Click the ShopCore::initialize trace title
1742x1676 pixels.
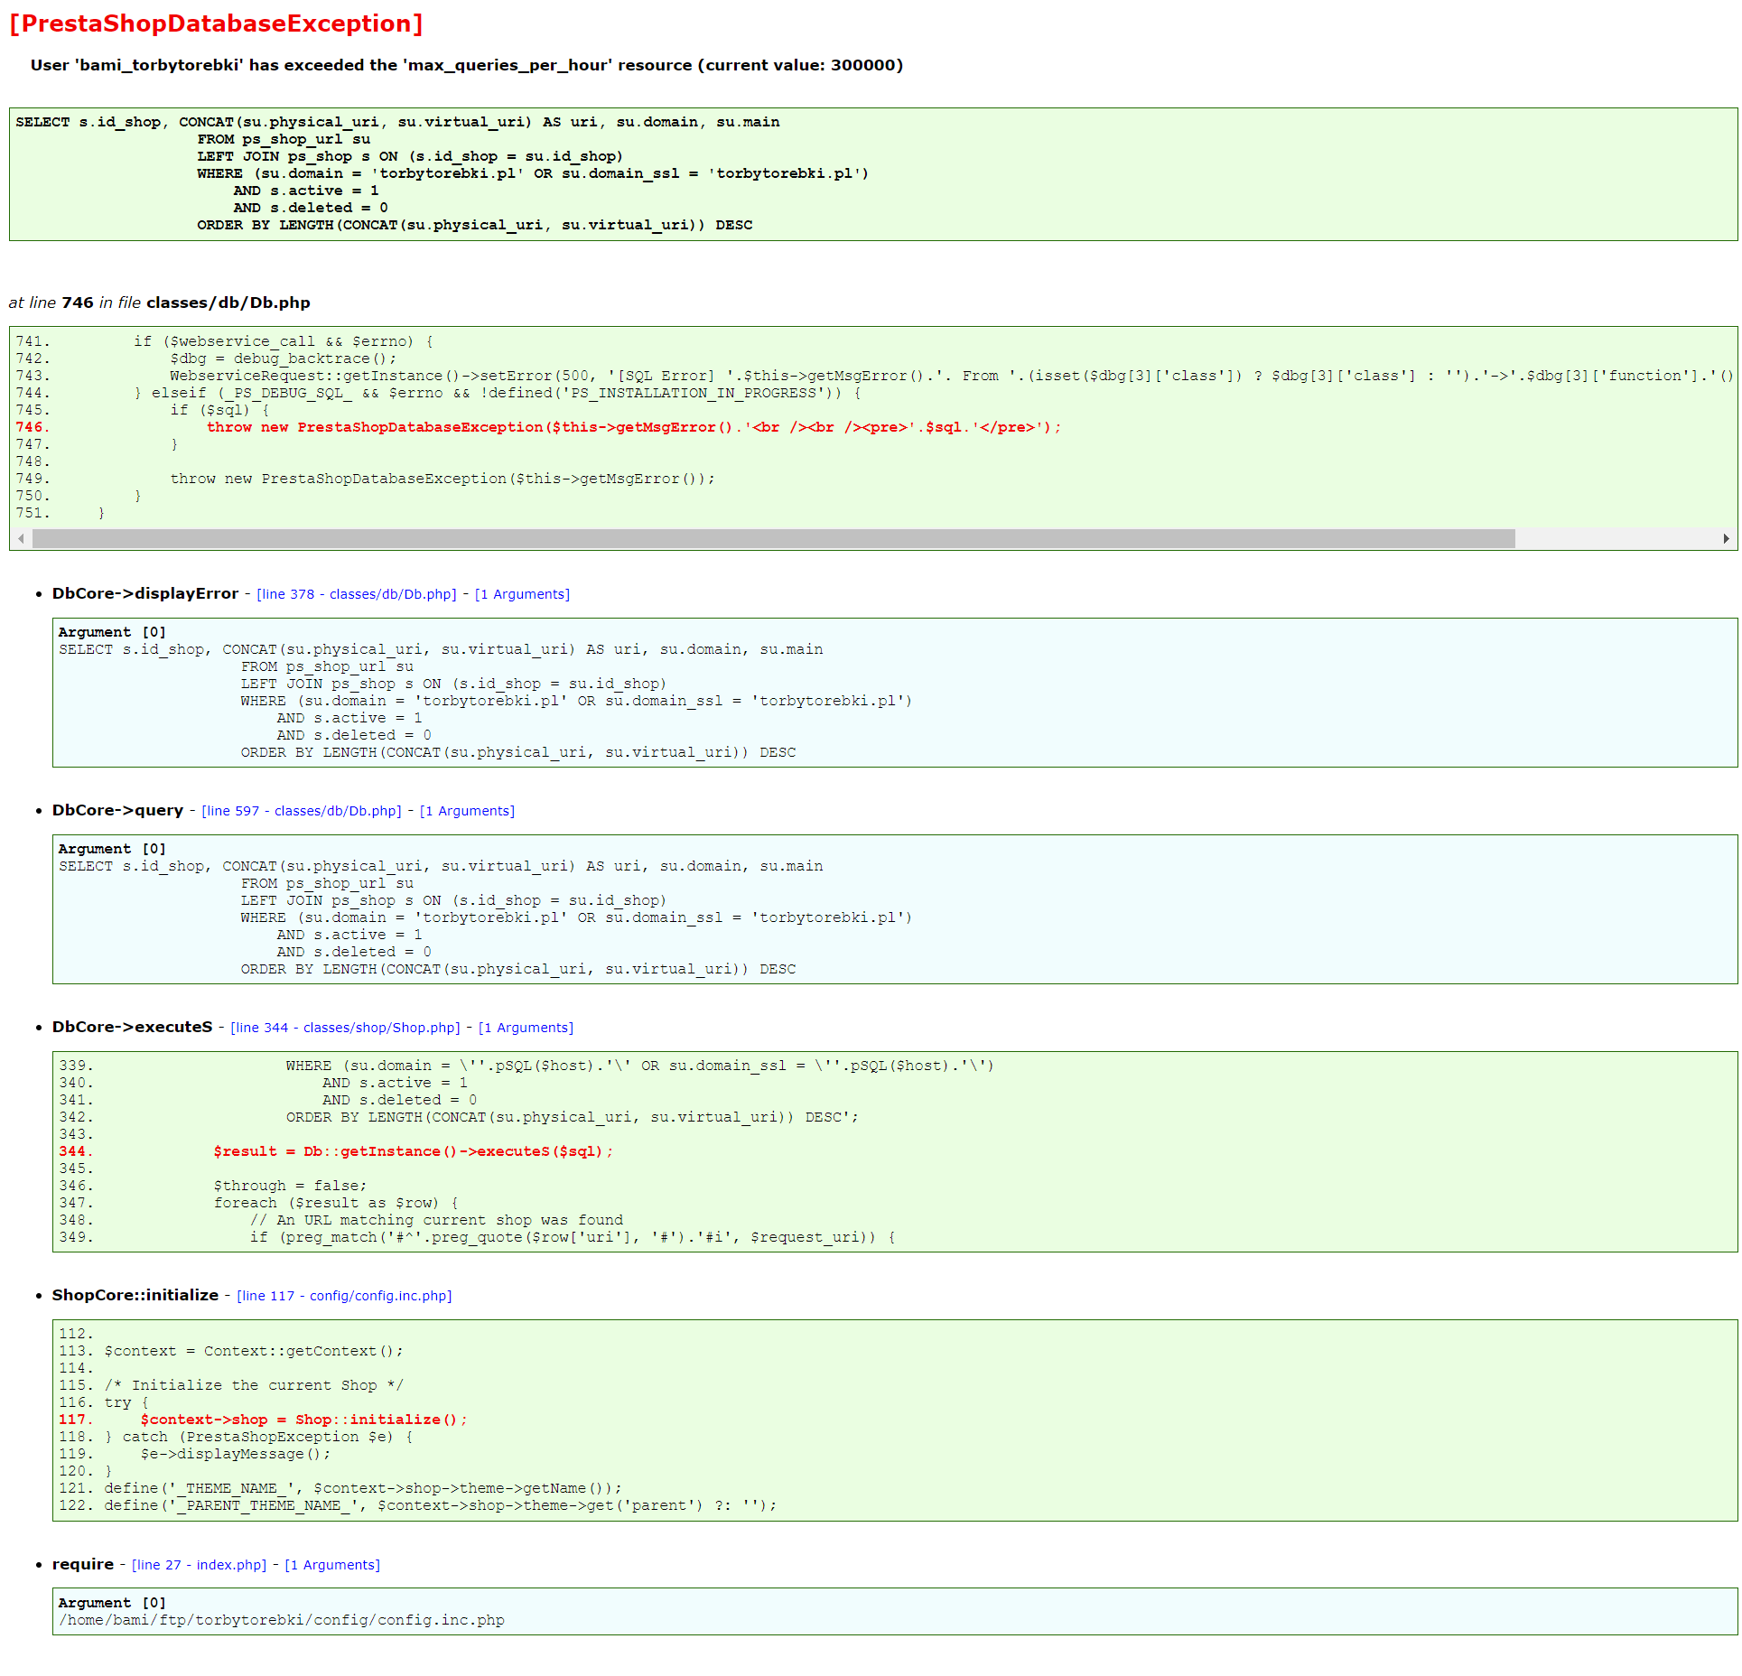(135, 1295)
